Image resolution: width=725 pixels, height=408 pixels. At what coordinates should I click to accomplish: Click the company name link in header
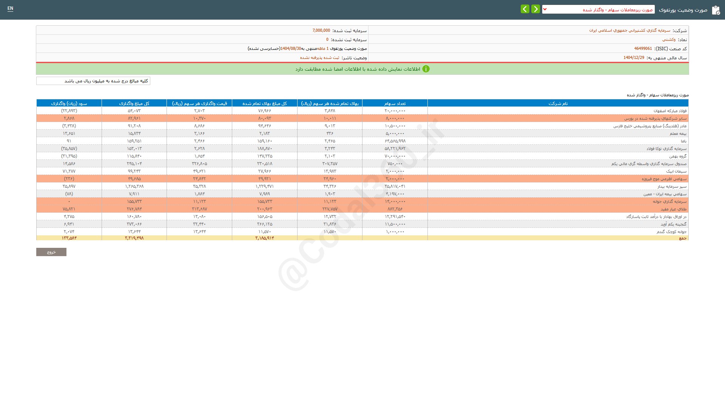click(629, 31)
